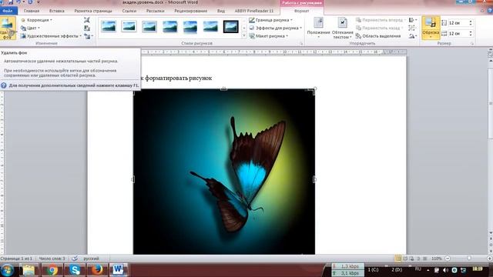
Task: Open Граница рисунка border dropdown
Action: point(270,20)
